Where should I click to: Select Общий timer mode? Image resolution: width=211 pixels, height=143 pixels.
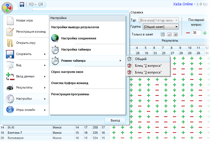tap(148, 59)
